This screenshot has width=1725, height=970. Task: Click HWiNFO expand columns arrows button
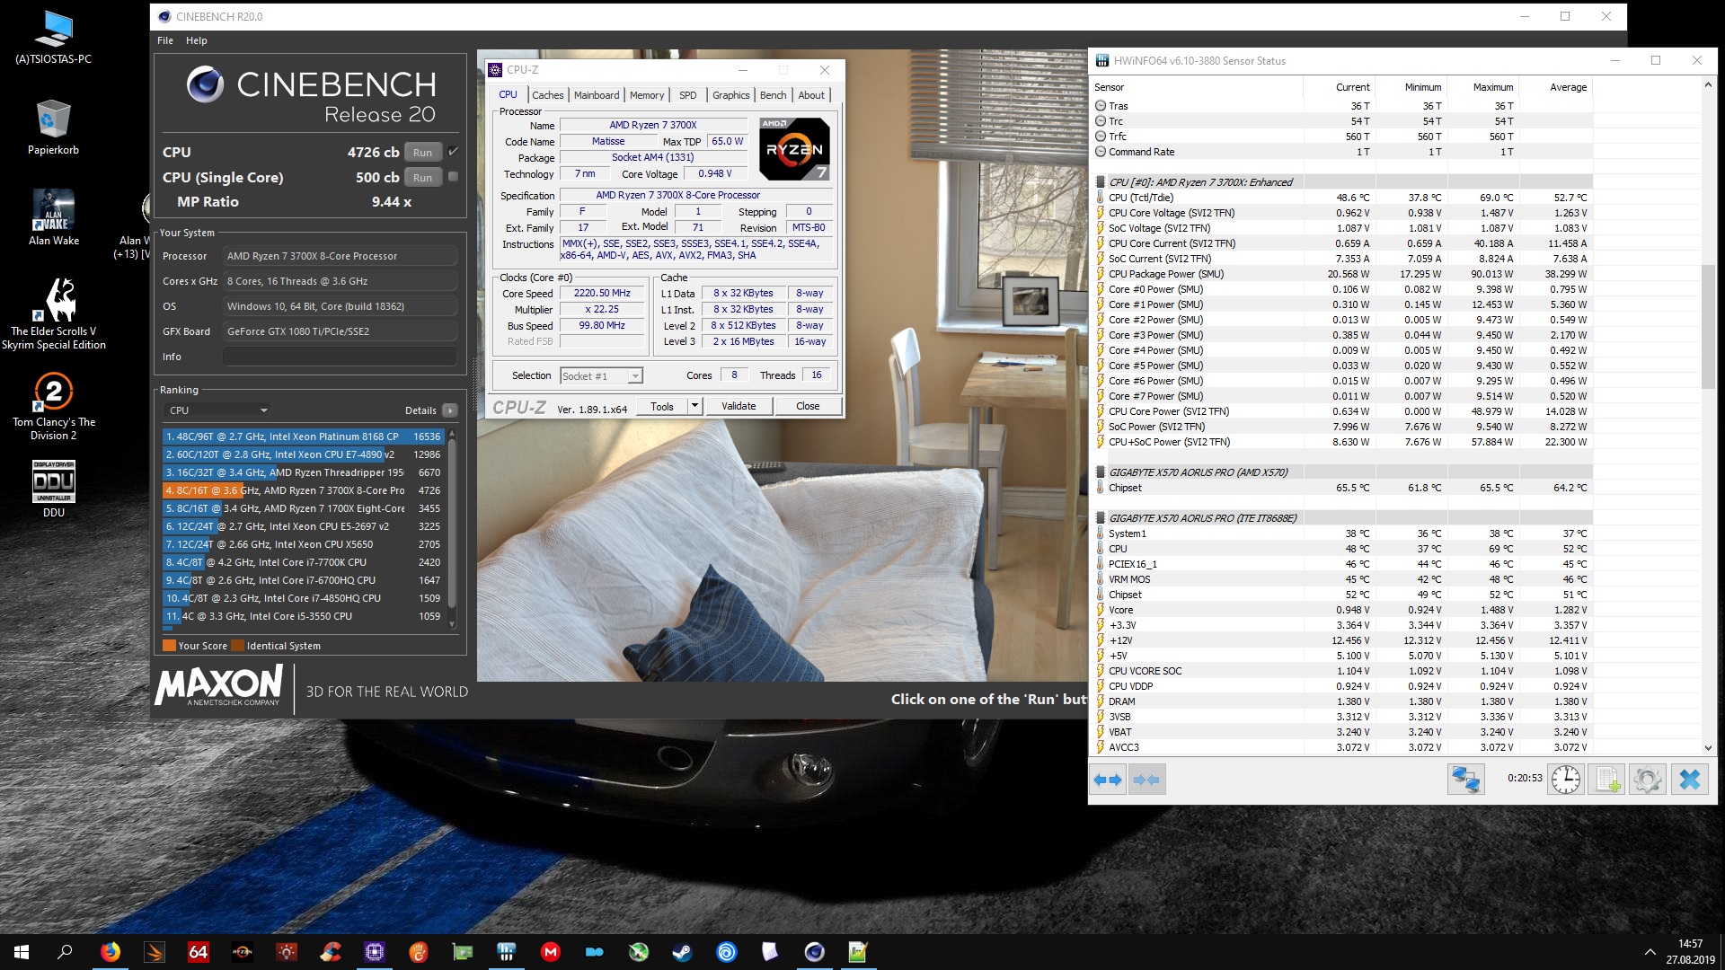pyautogui.click(x=1107, y=780)
